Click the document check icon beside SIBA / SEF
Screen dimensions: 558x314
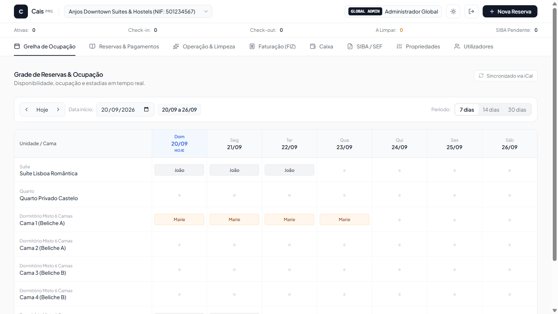point(350,46)
